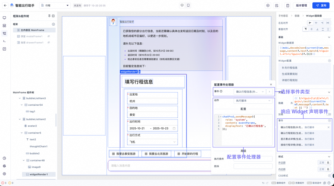This screenshot has width=334, height=186.
Task: Click 子内容区 in the breadcrumb
Action: [283, 16]
